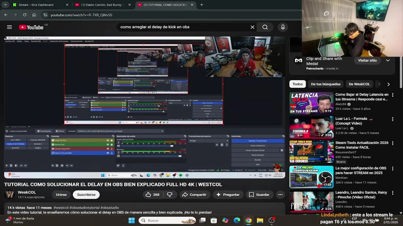Go to YouTube home via logo
The image size is (403, 226).
[x=31, y=27]
